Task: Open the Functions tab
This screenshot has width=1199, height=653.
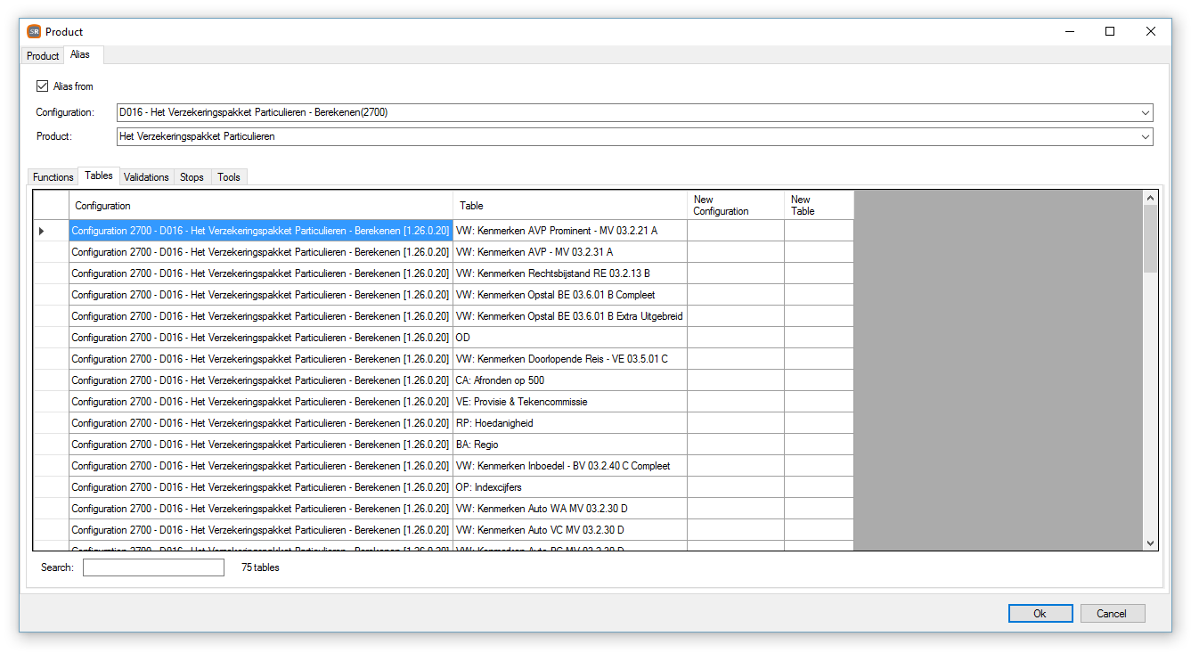Action: point(53,177)
